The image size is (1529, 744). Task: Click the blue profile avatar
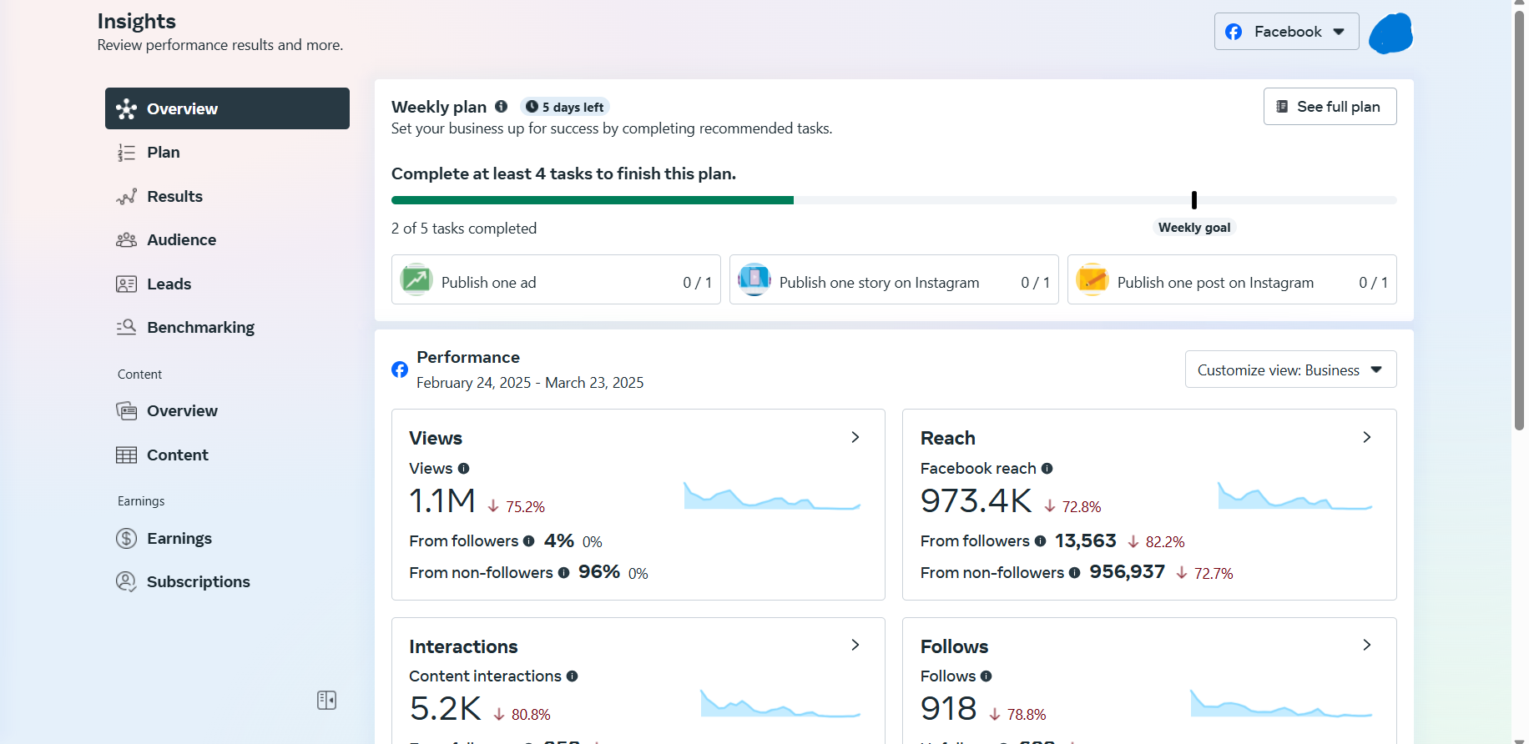coord(1390,33)
